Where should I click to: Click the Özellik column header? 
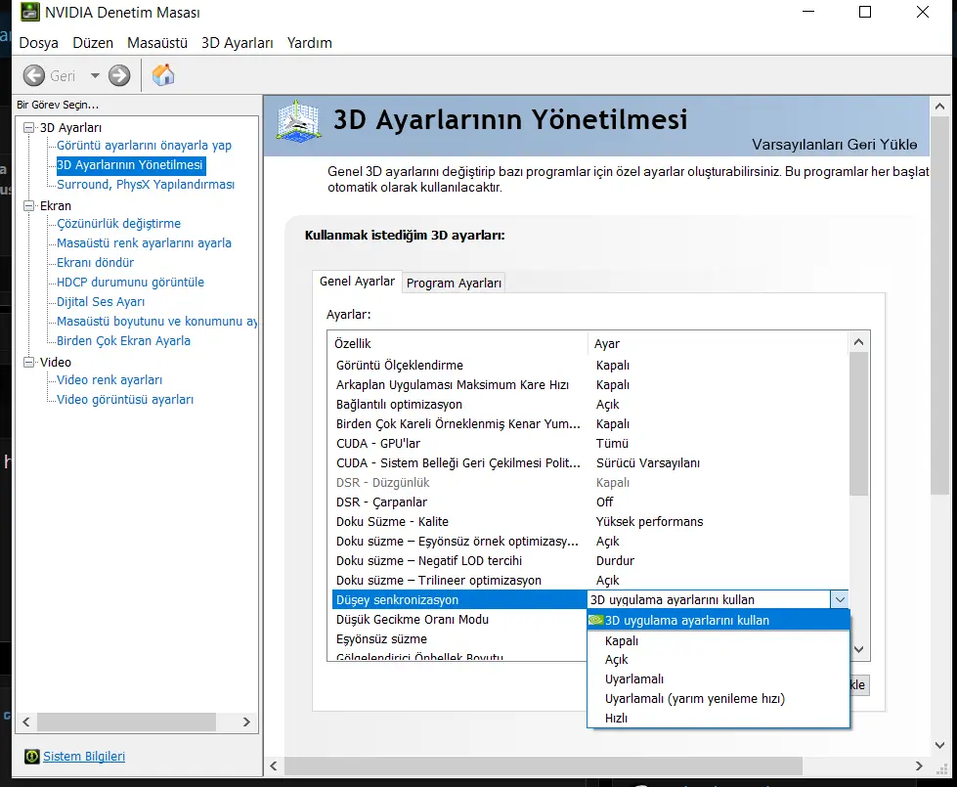coord(458,344)
